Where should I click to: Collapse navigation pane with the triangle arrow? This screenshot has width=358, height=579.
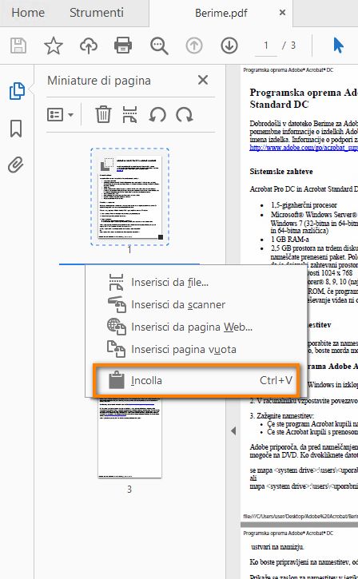(233, 430)
